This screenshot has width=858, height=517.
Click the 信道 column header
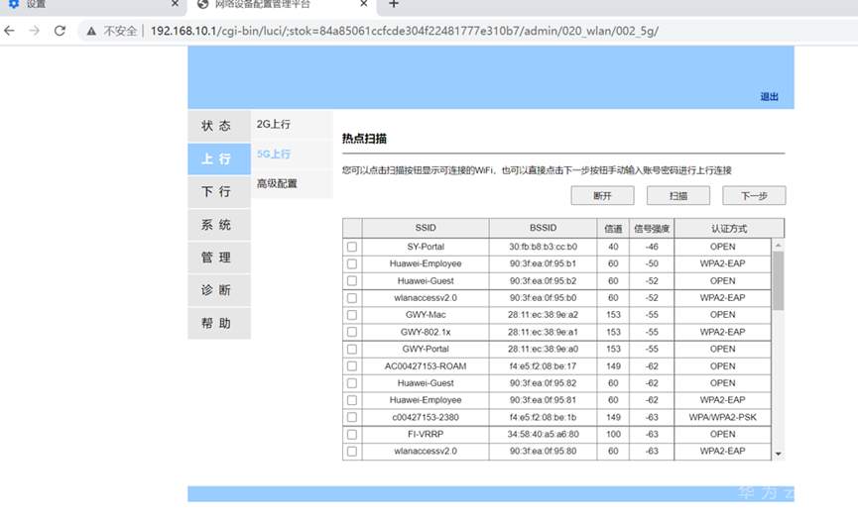613,228
